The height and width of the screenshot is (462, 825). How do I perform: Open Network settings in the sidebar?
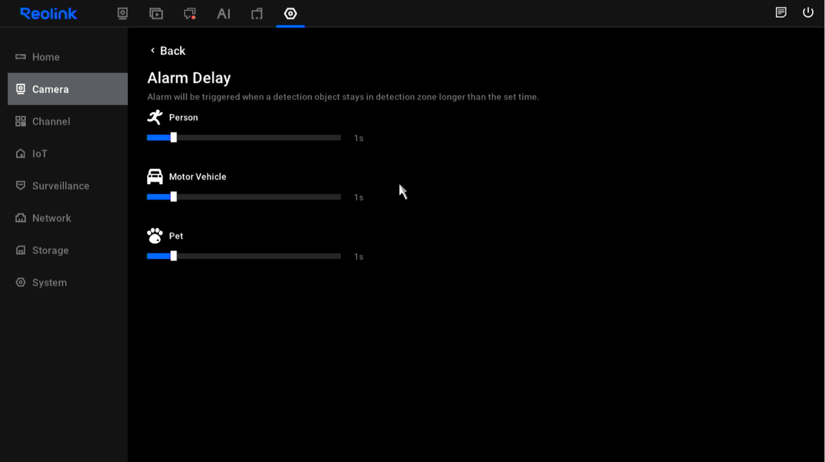[68, 218]
